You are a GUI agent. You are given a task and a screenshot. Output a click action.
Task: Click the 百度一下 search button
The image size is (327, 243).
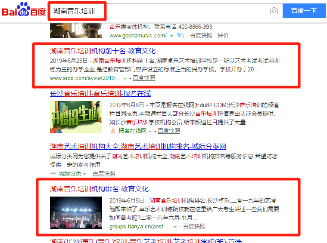[304, 11]
